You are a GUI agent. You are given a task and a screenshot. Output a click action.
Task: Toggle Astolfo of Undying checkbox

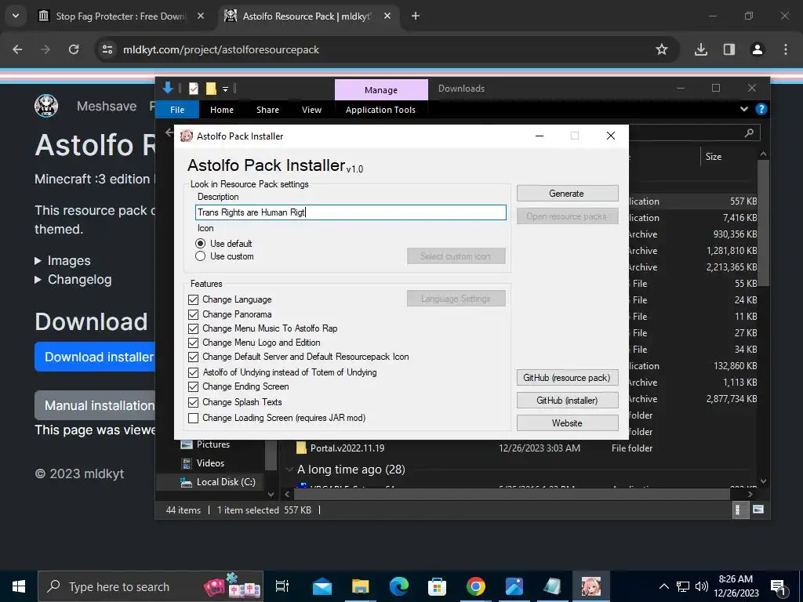[x=193, y=372]
